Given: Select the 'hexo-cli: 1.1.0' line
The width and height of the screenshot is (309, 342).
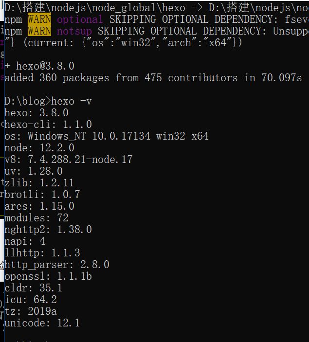Looking at the screenshot, I should click(48, 125).
